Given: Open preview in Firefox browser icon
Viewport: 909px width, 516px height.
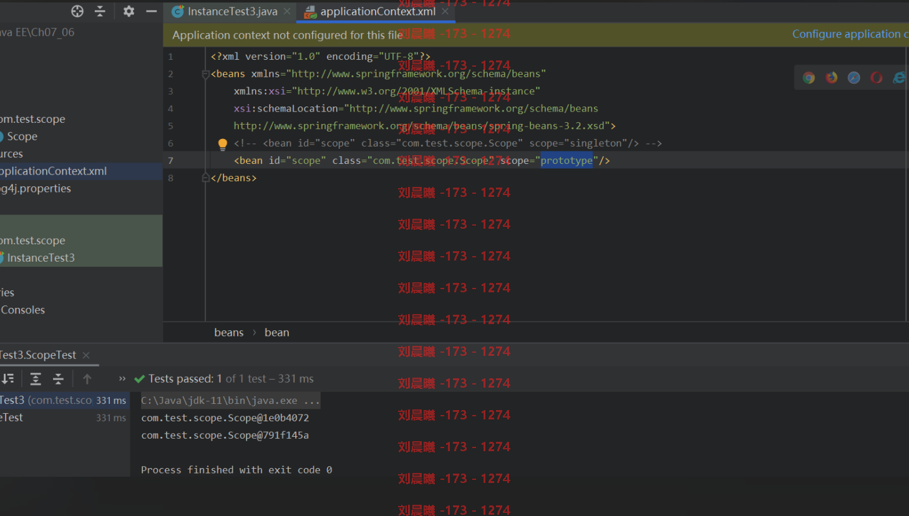Looking at the screenshot, I should tap(832, 78).
